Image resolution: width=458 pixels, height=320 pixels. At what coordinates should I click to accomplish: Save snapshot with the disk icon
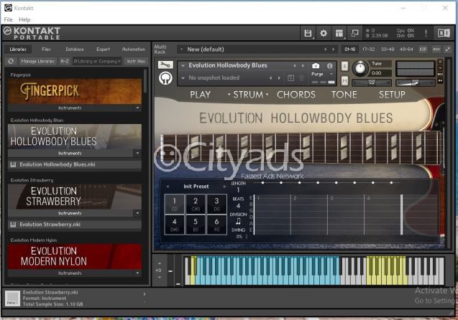click(x=290, y=77)
